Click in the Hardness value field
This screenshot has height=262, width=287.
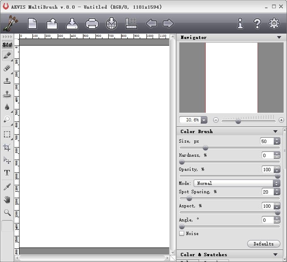pos(268,155)
